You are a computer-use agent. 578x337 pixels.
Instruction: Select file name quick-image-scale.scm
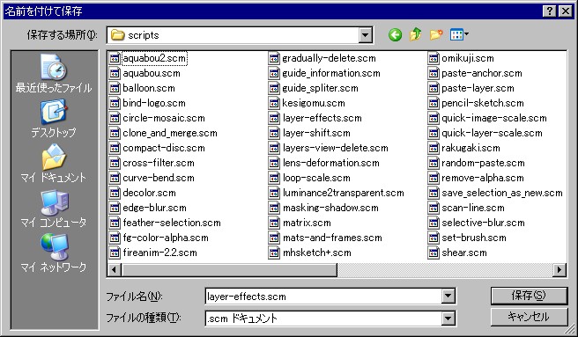[494, 118]
